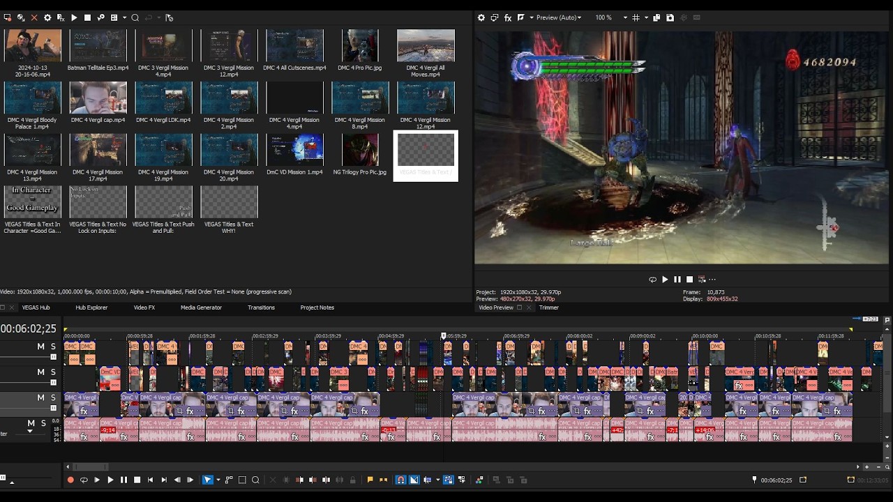Open the more options ellipsis under preview
Viewport: 893px width, 502px height.
pos(712,280)
